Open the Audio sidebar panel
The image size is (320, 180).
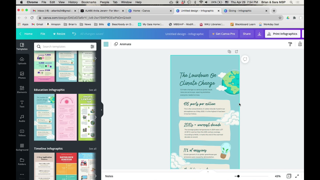point(22,118)
